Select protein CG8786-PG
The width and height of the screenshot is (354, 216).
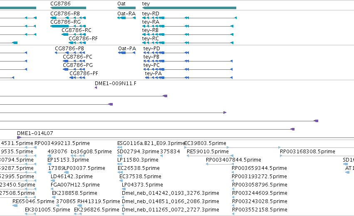tap(74, 69)
